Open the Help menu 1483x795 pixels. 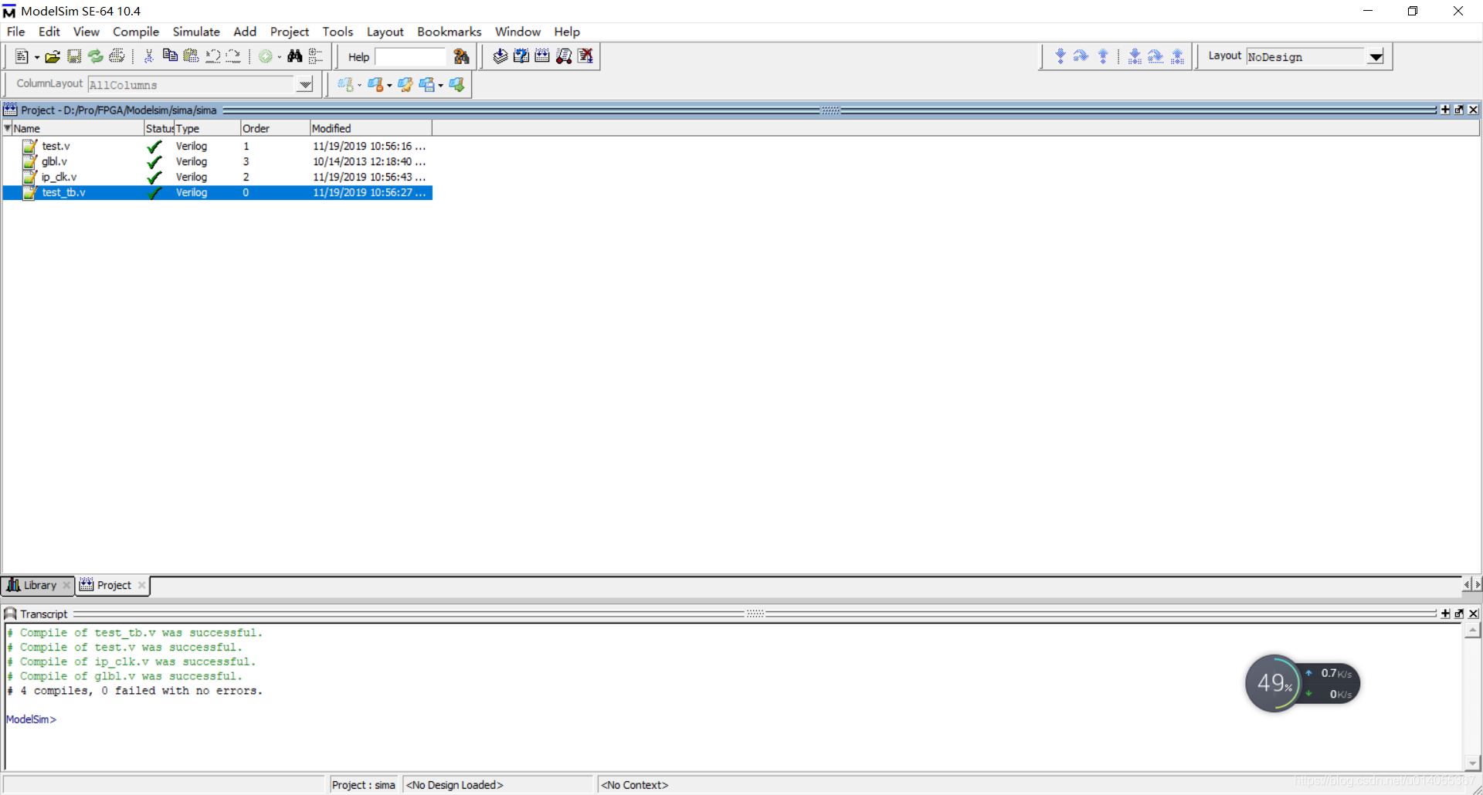tap(566, 32)
